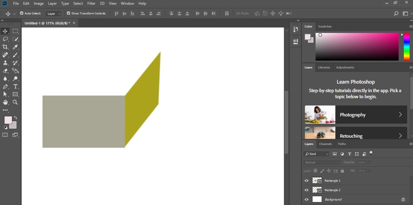
Task: Select the Dodge tool
Action: (x=15, y=78)
